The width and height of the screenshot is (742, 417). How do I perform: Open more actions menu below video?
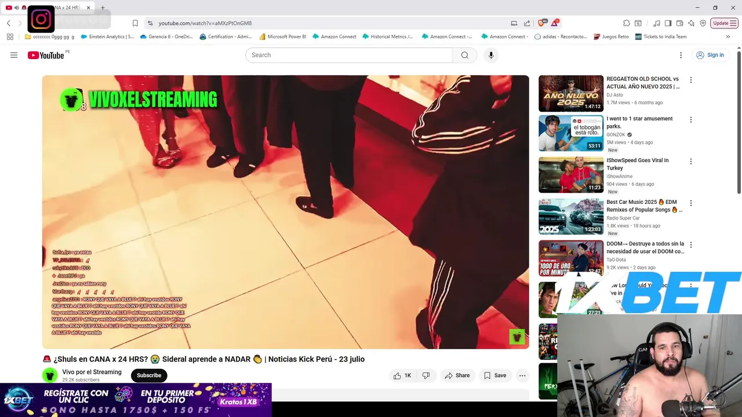click(522, 375)
